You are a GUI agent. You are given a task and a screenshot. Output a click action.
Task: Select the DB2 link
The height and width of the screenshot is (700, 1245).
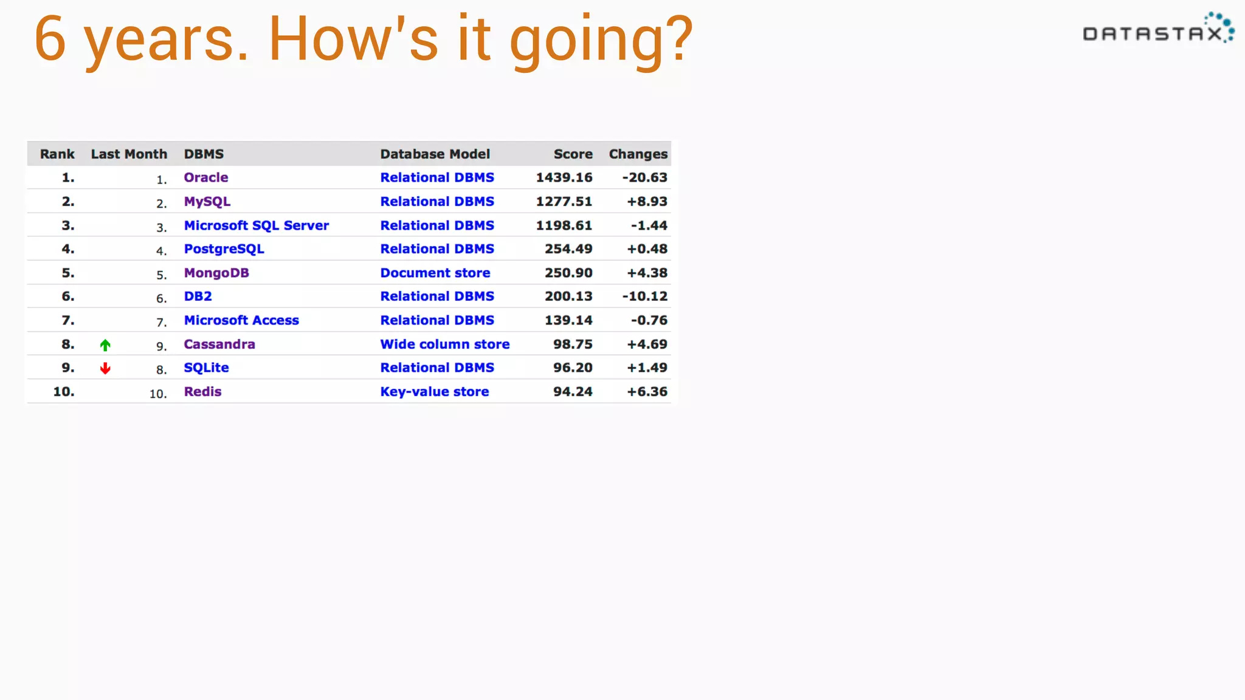click(198, 297)
